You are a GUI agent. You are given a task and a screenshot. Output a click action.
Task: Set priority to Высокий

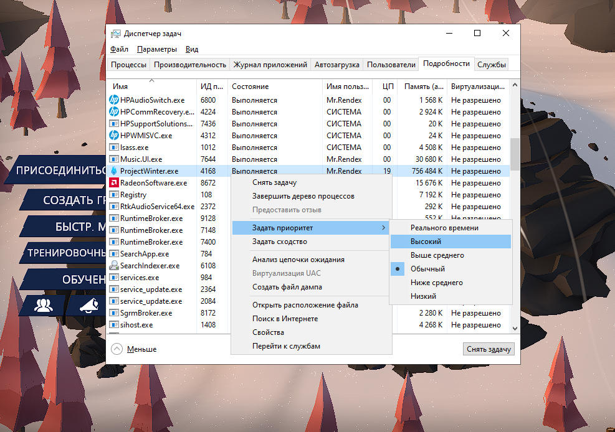[451, 242]
